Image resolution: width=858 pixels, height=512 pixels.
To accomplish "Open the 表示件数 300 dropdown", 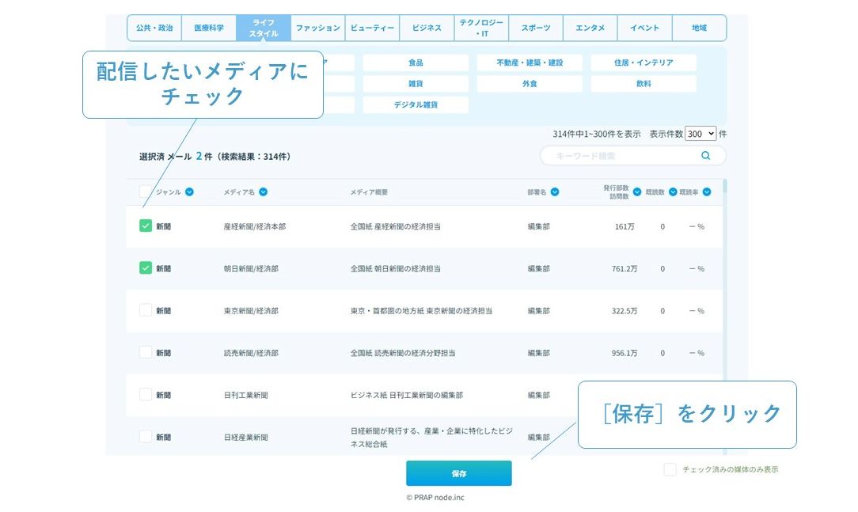I will [x=700, y=134].
